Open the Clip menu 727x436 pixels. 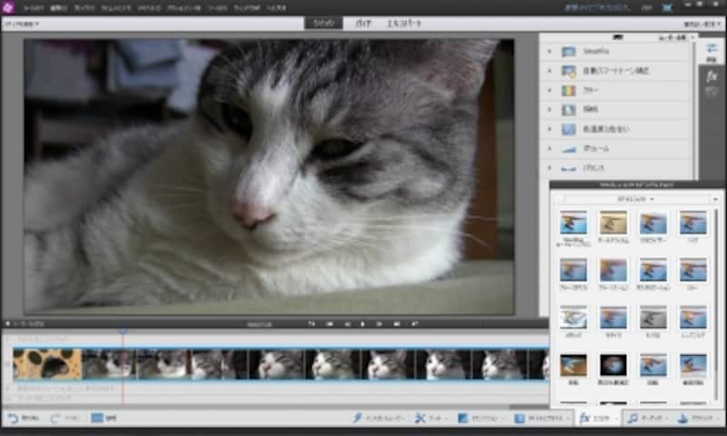point(85,8)
